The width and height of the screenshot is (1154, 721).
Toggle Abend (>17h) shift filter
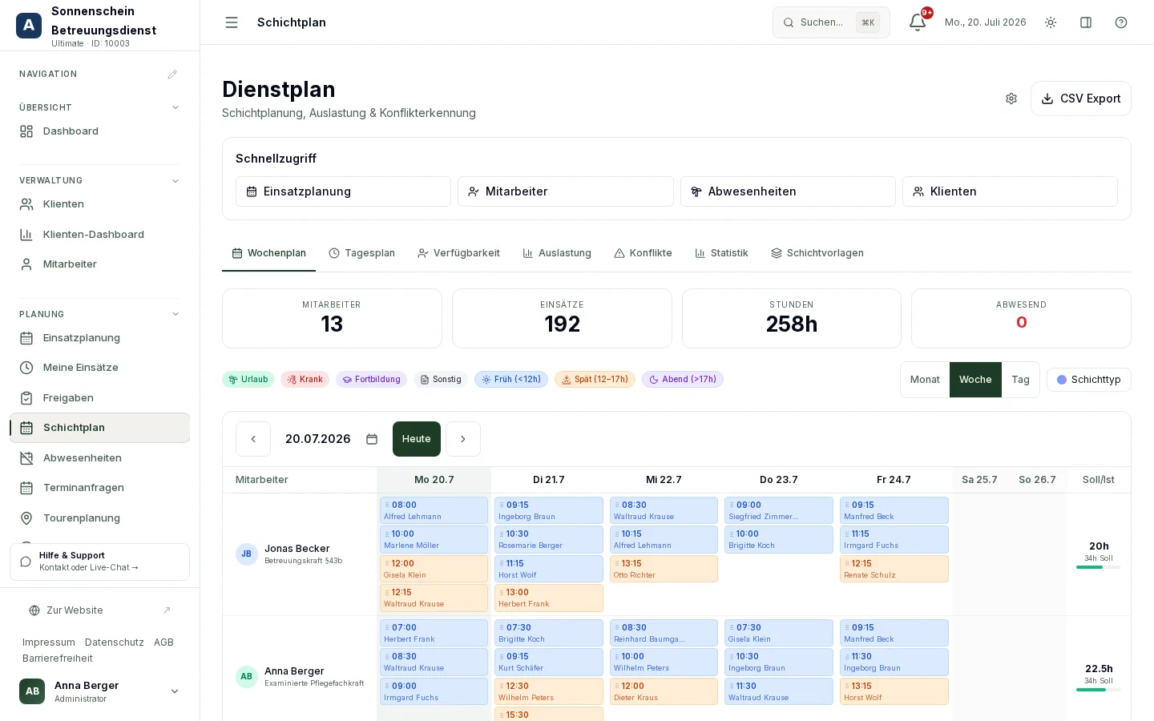(683, 380)
